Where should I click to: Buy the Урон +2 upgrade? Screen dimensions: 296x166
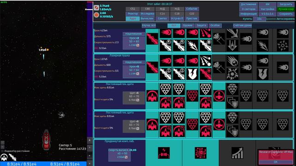pyautogui.click(x=134, y=43)
